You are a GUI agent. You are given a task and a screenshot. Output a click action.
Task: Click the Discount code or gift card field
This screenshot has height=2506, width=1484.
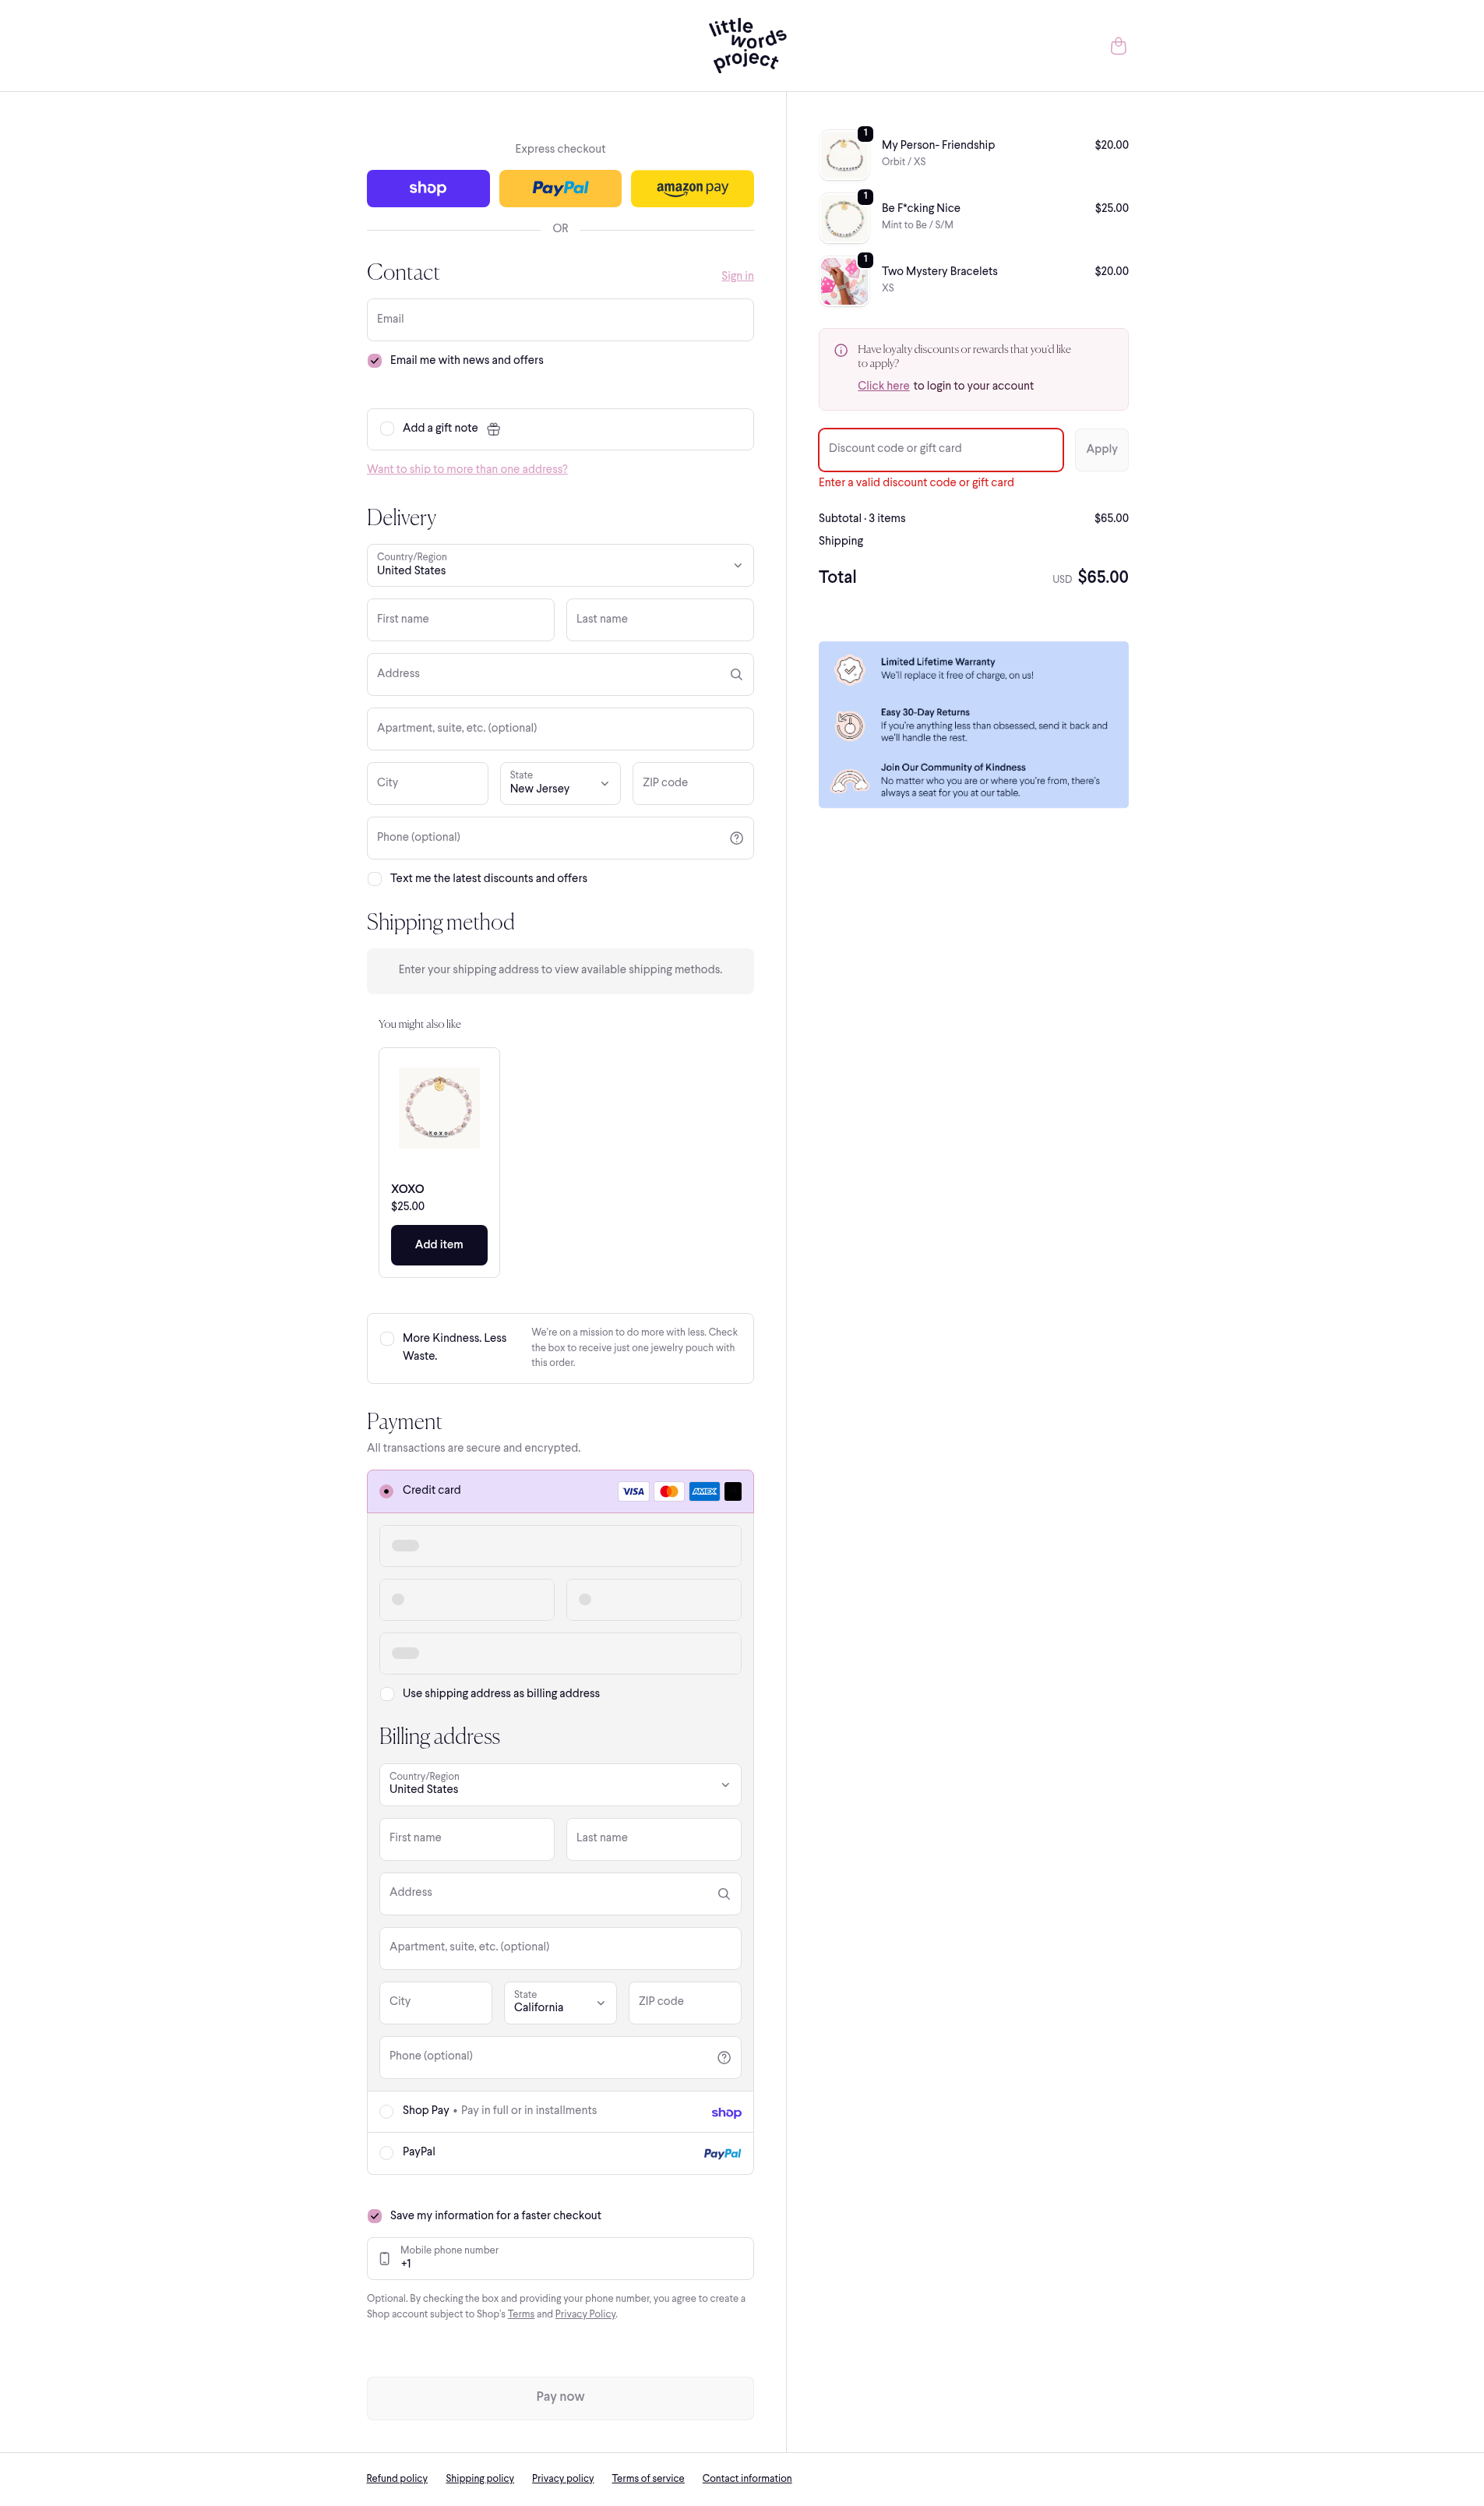pos(940,450)
